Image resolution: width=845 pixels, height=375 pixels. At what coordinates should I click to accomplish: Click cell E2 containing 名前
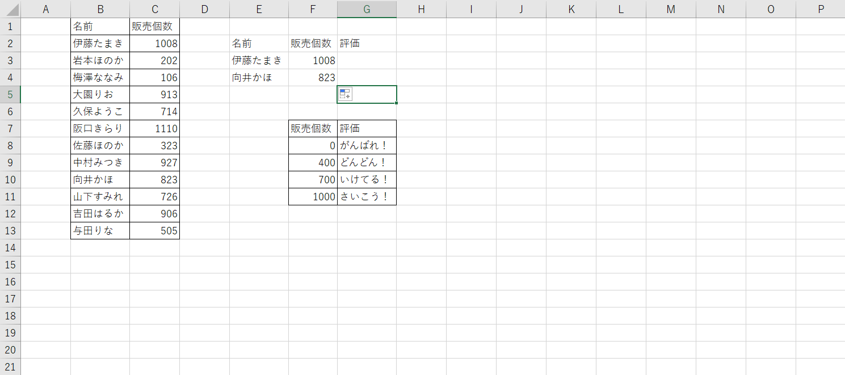pos(259,44)
